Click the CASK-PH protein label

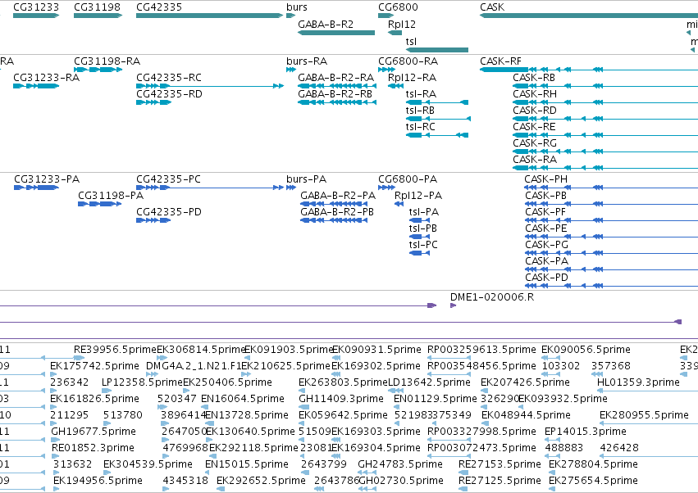545,179
